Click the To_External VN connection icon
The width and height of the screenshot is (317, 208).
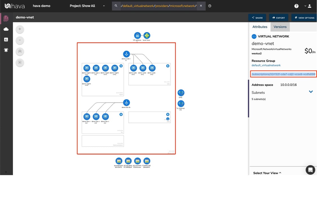point(181,104)
